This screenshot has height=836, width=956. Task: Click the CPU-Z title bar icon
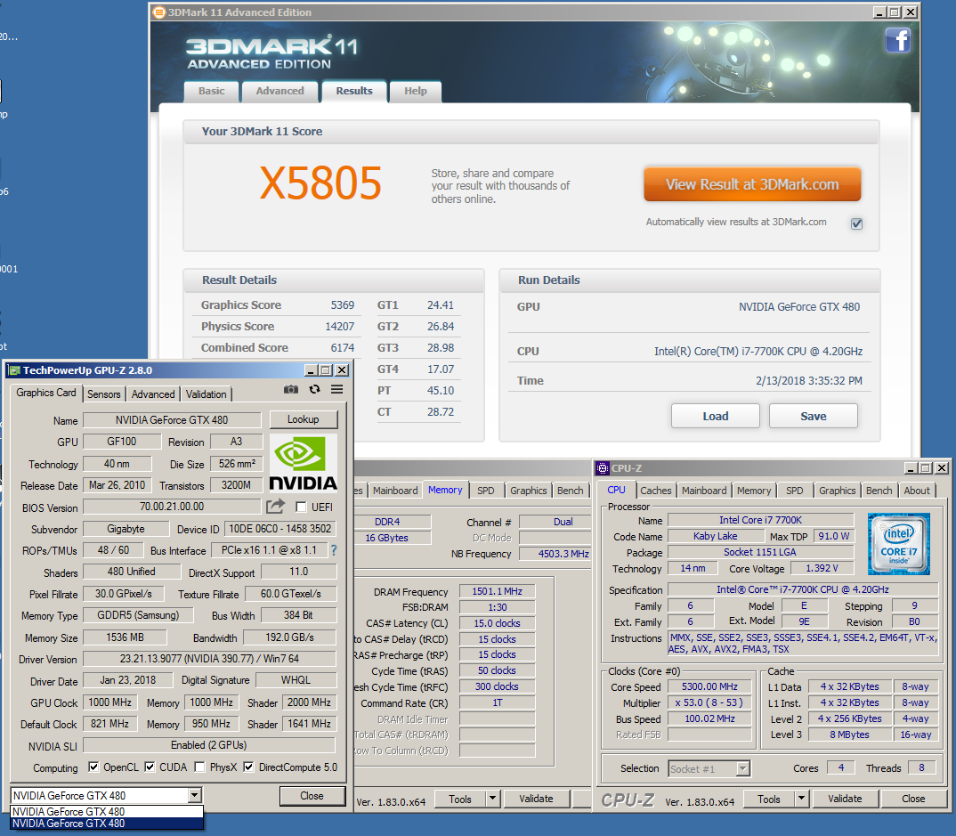click(603, 468)
